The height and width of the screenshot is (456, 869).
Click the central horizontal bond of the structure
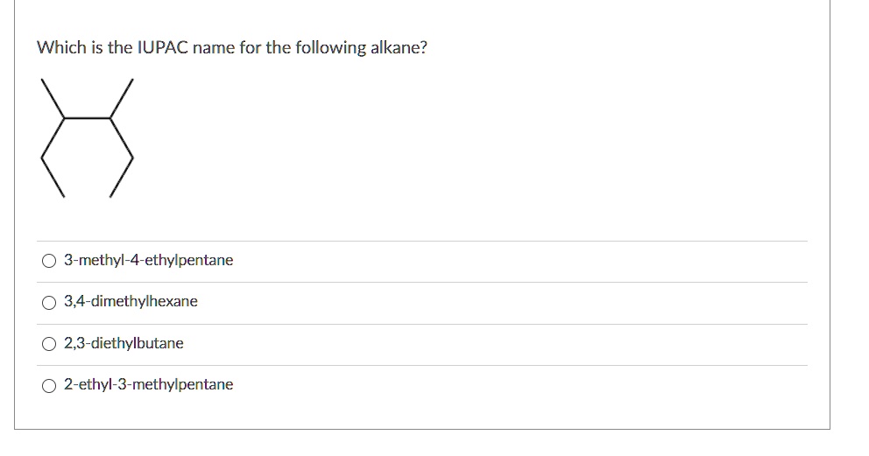tap(87, 117)
